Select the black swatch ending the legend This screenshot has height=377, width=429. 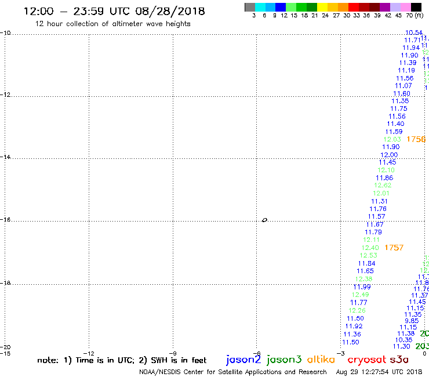(x=416, y=7)
